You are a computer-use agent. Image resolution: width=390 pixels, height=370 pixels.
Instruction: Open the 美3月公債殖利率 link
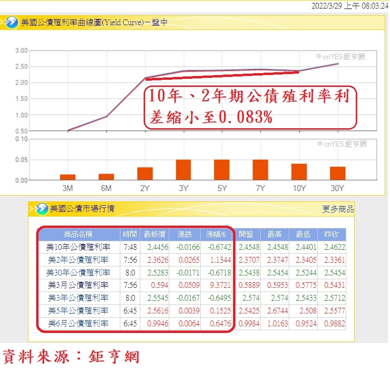[x=78, y=285]
